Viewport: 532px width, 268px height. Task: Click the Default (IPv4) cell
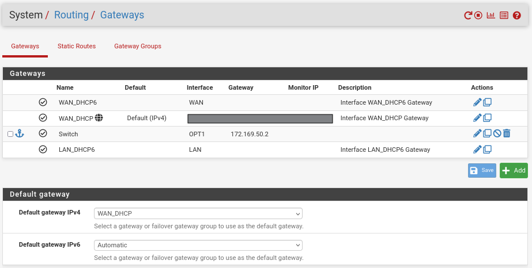coord(146,118)
